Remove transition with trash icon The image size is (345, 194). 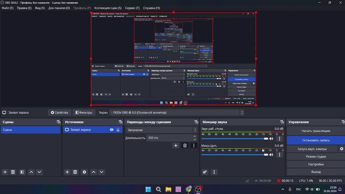click(x=185, y=145)
